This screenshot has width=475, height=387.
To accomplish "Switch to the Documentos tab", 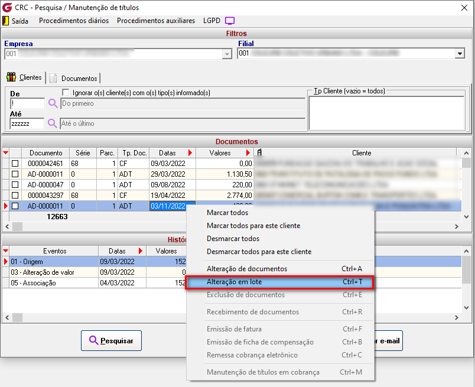I will click(x=74, y=79).
